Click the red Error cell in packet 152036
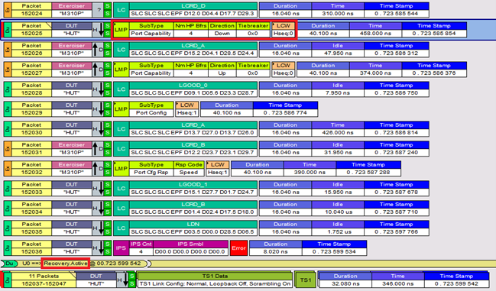496x291 pixels. coord(238,248)
